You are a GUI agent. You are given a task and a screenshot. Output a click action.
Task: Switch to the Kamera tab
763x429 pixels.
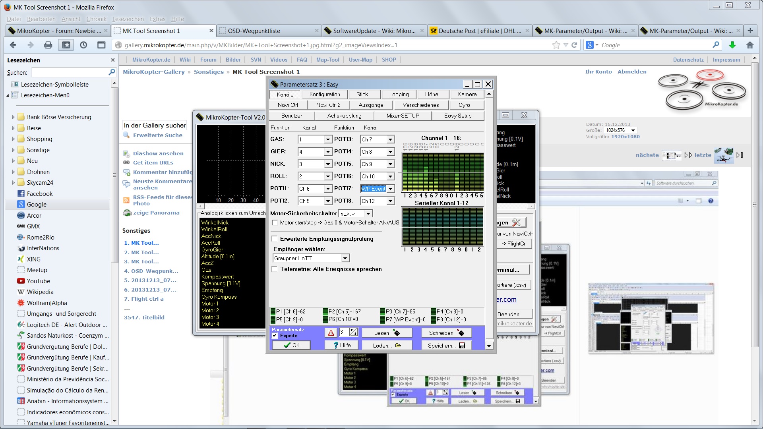coord(467,94)
